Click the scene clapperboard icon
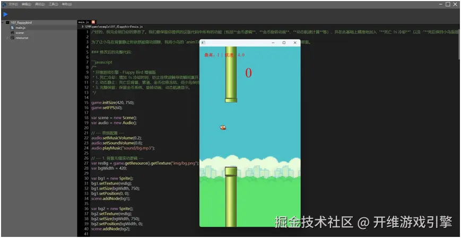 point(12,33)
